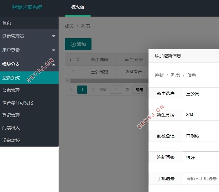Go to 登记管理 in sidebar
The image size is (219, 192).
coord(29,115)
